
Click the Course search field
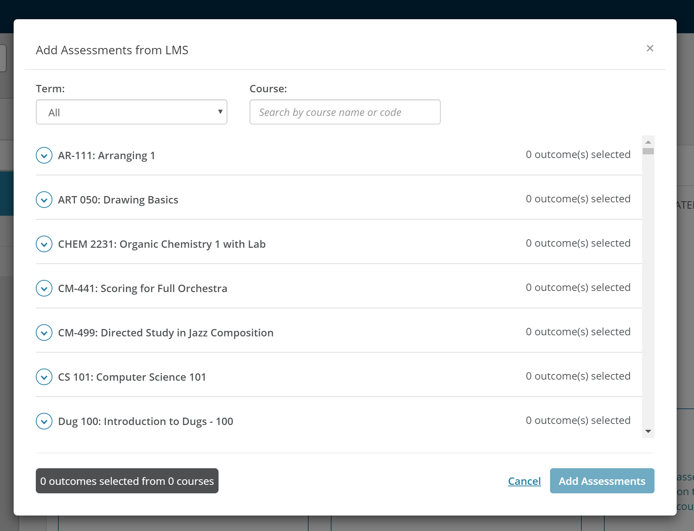pyautogui.click(x=345, y=112)
